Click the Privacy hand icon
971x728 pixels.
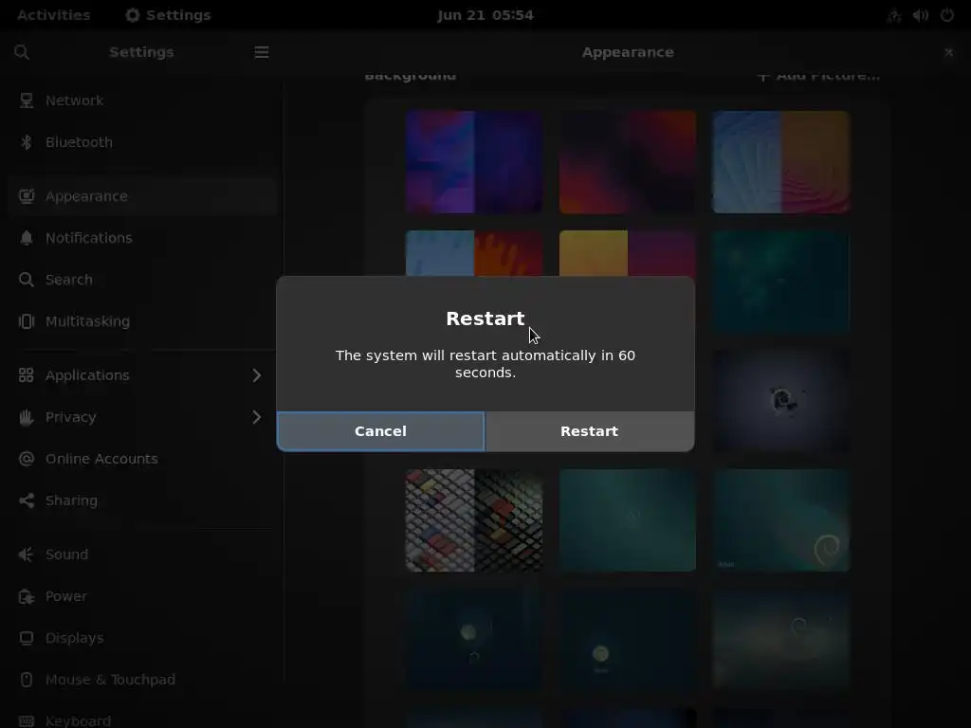coord(26,417)
